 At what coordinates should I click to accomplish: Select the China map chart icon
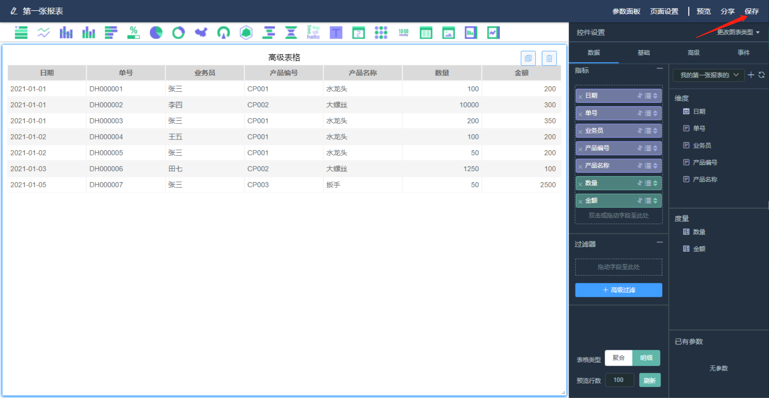pos(201,32)
